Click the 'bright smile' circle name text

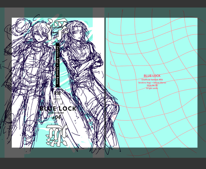(152, 88)
